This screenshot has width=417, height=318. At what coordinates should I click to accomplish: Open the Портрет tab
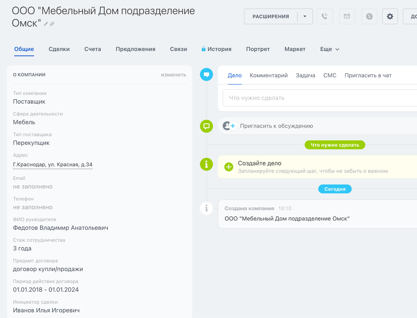(258, 49)
